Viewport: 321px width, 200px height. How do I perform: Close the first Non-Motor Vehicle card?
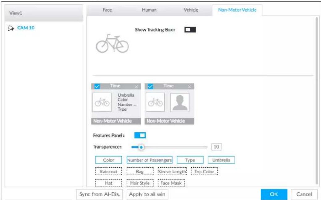(136, 87)
